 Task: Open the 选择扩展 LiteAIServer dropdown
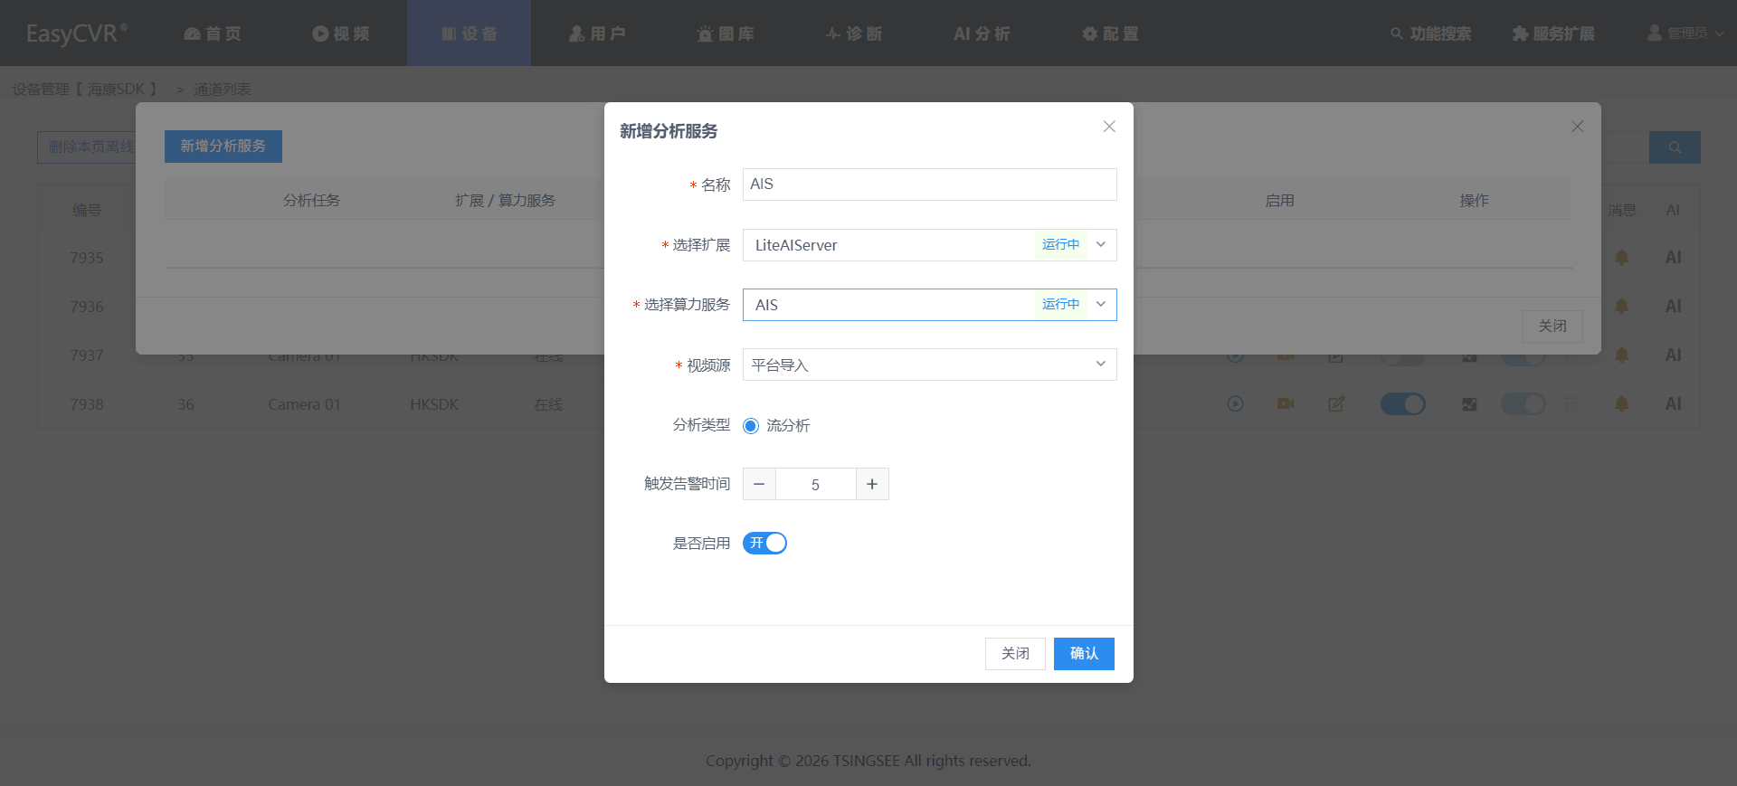point(929,245)
